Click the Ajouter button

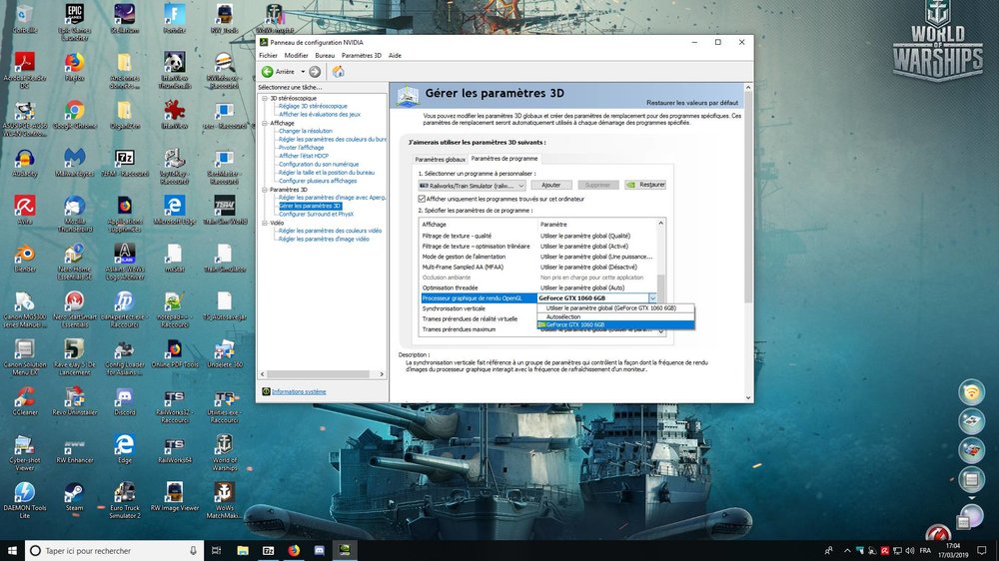tap(551, 185)
